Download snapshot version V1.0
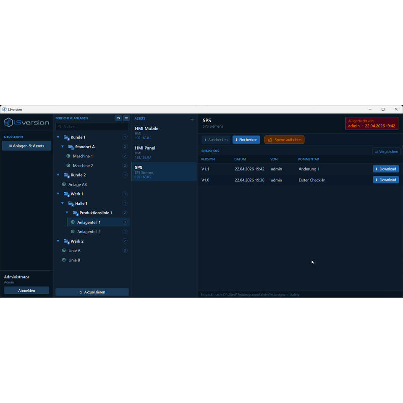The width and height of the screenshot is (403, 403). [386, 180]
